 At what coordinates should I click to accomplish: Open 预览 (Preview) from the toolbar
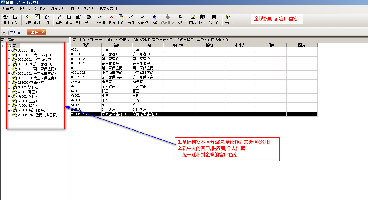click(15, 19)
